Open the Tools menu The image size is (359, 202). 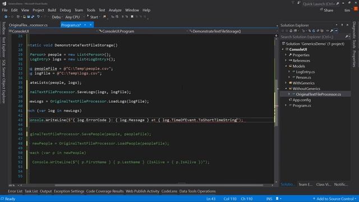coord(91,10)
